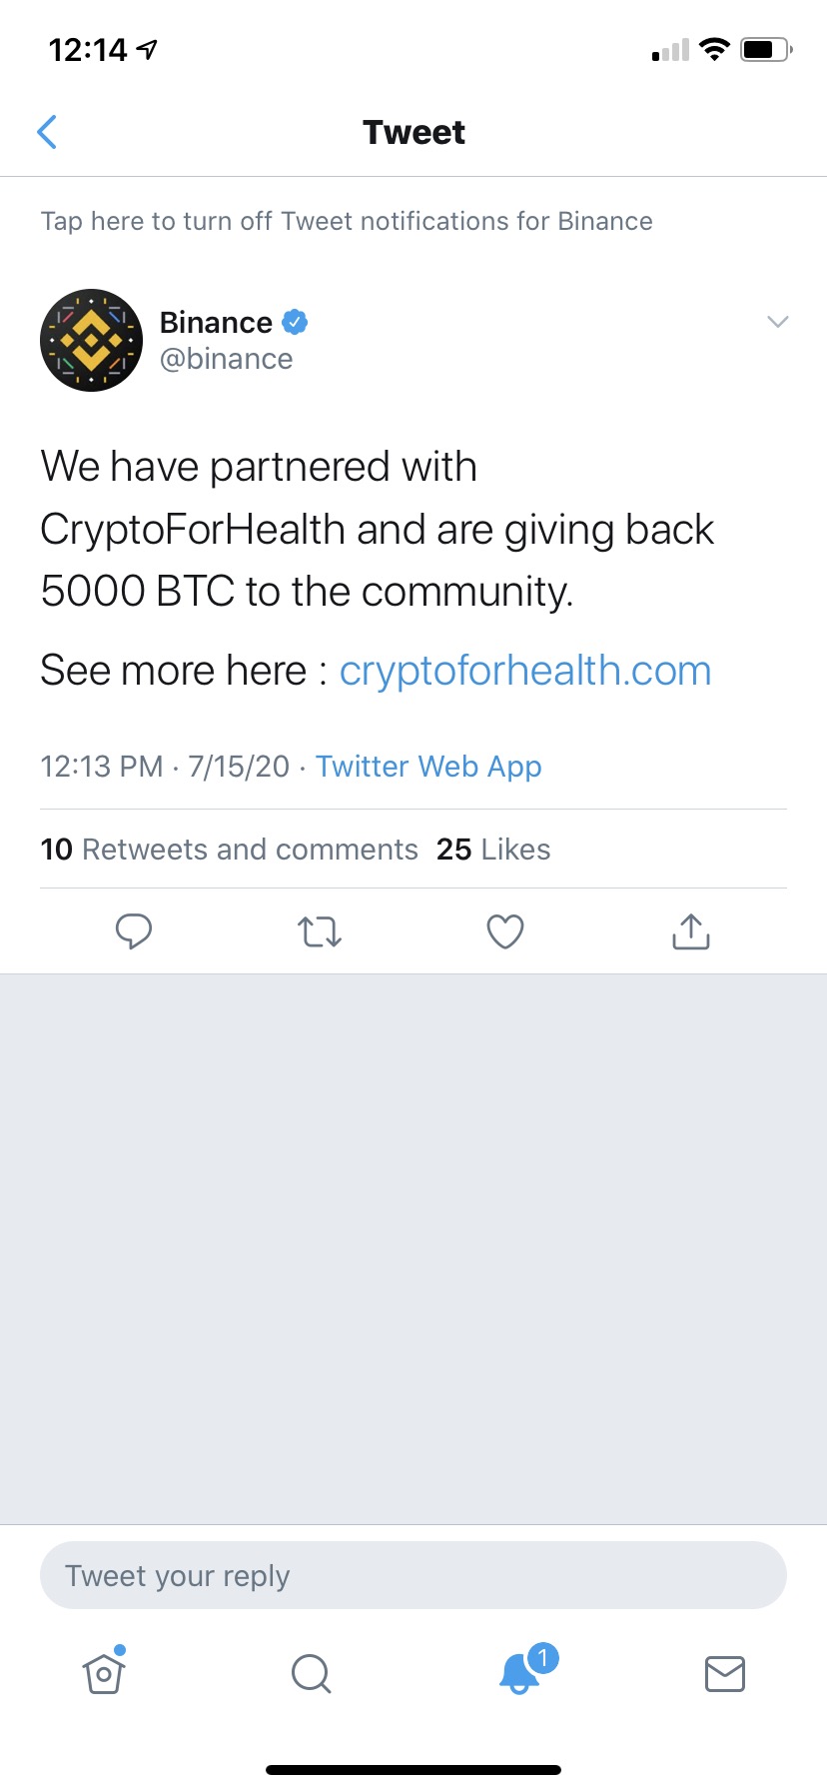Screen dimensions: 827x1791
Task: Switch to the Tweet screen title
Action: click(x=413, y=131)
